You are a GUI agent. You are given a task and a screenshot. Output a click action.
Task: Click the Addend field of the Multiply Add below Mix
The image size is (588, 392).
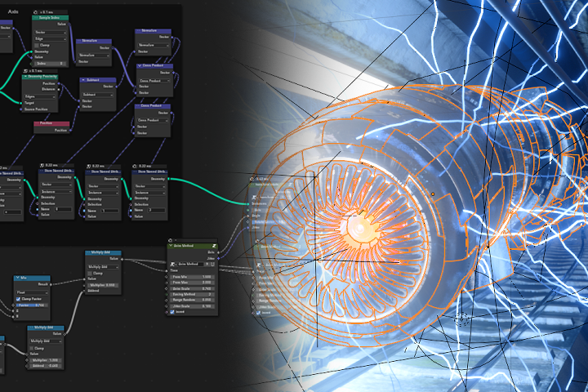(46, 366)
